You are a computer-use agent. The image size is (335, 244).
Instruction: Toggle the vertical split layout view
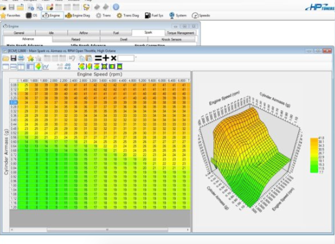click(x=21, y=67)
